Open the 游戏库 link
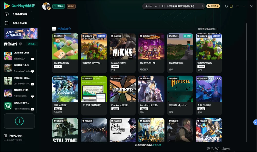Screen dimensions: 257x152 [x=32, y=44]
